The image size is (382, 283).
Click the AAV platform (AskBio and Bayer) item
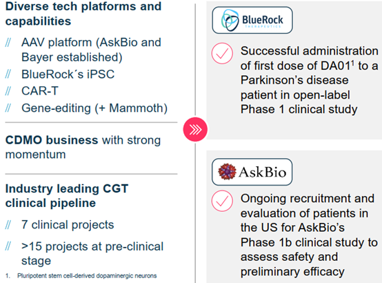pyautogui.click(x=91, y=50)
